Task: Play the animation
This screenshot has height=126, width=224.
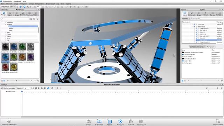Action: point(39,88)
